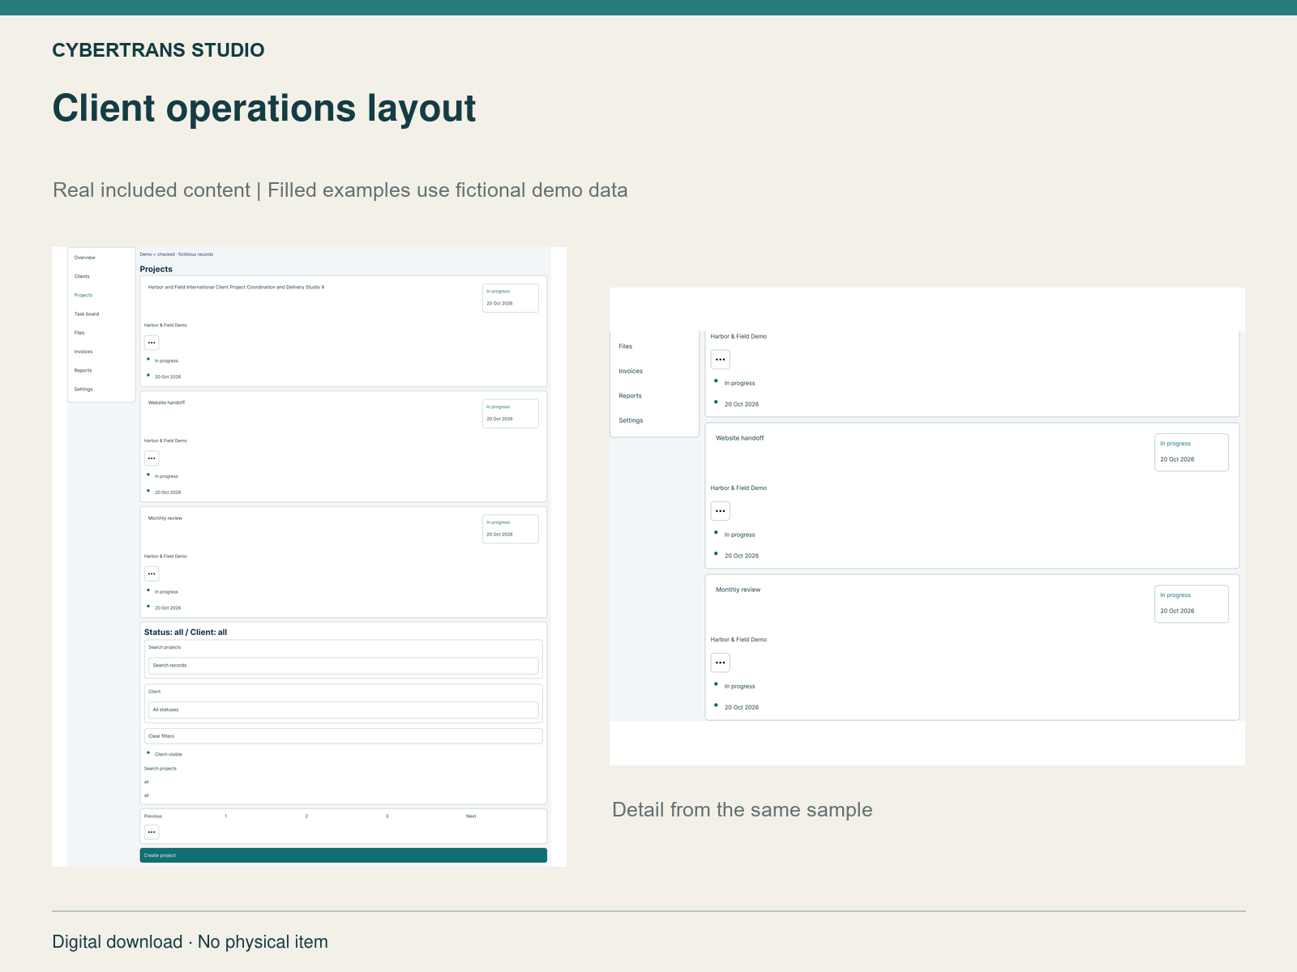Go to page 3 in pagination
Viewport: 1297px width, 972px height.
(387, 816)
